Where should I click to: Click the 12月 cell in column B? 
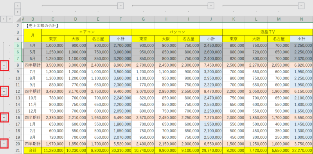coord(32,111)
